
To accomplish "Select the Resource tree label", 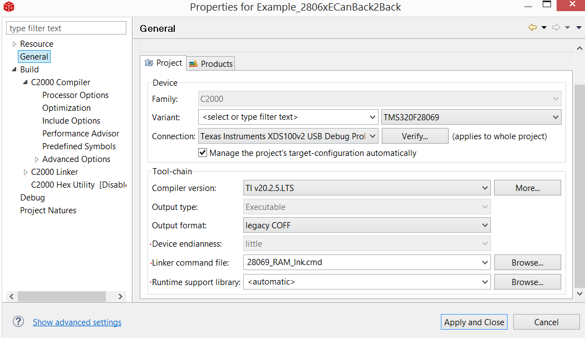I will [37, 44].
